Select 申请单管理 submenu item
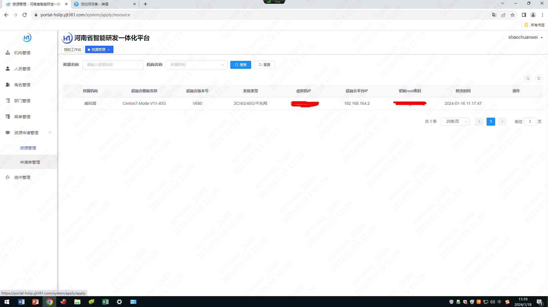 pyautogui.click(x=30, y=162)
